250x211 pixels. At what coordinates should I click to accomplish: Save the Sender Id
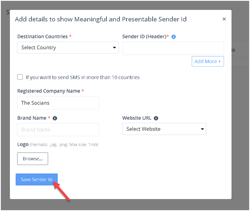37,180
